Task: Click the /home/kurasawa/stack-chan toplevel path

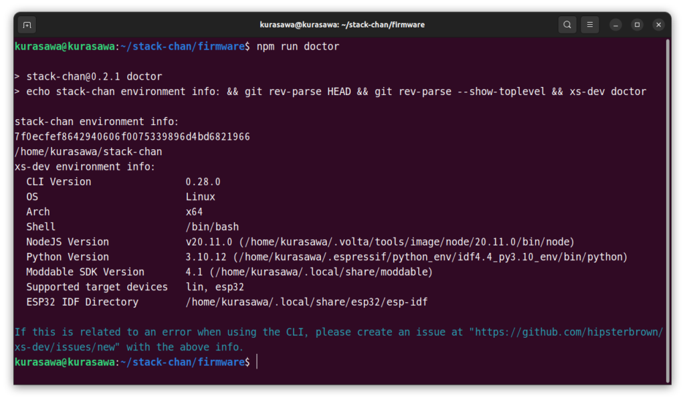Action: [x=88, y=152]
